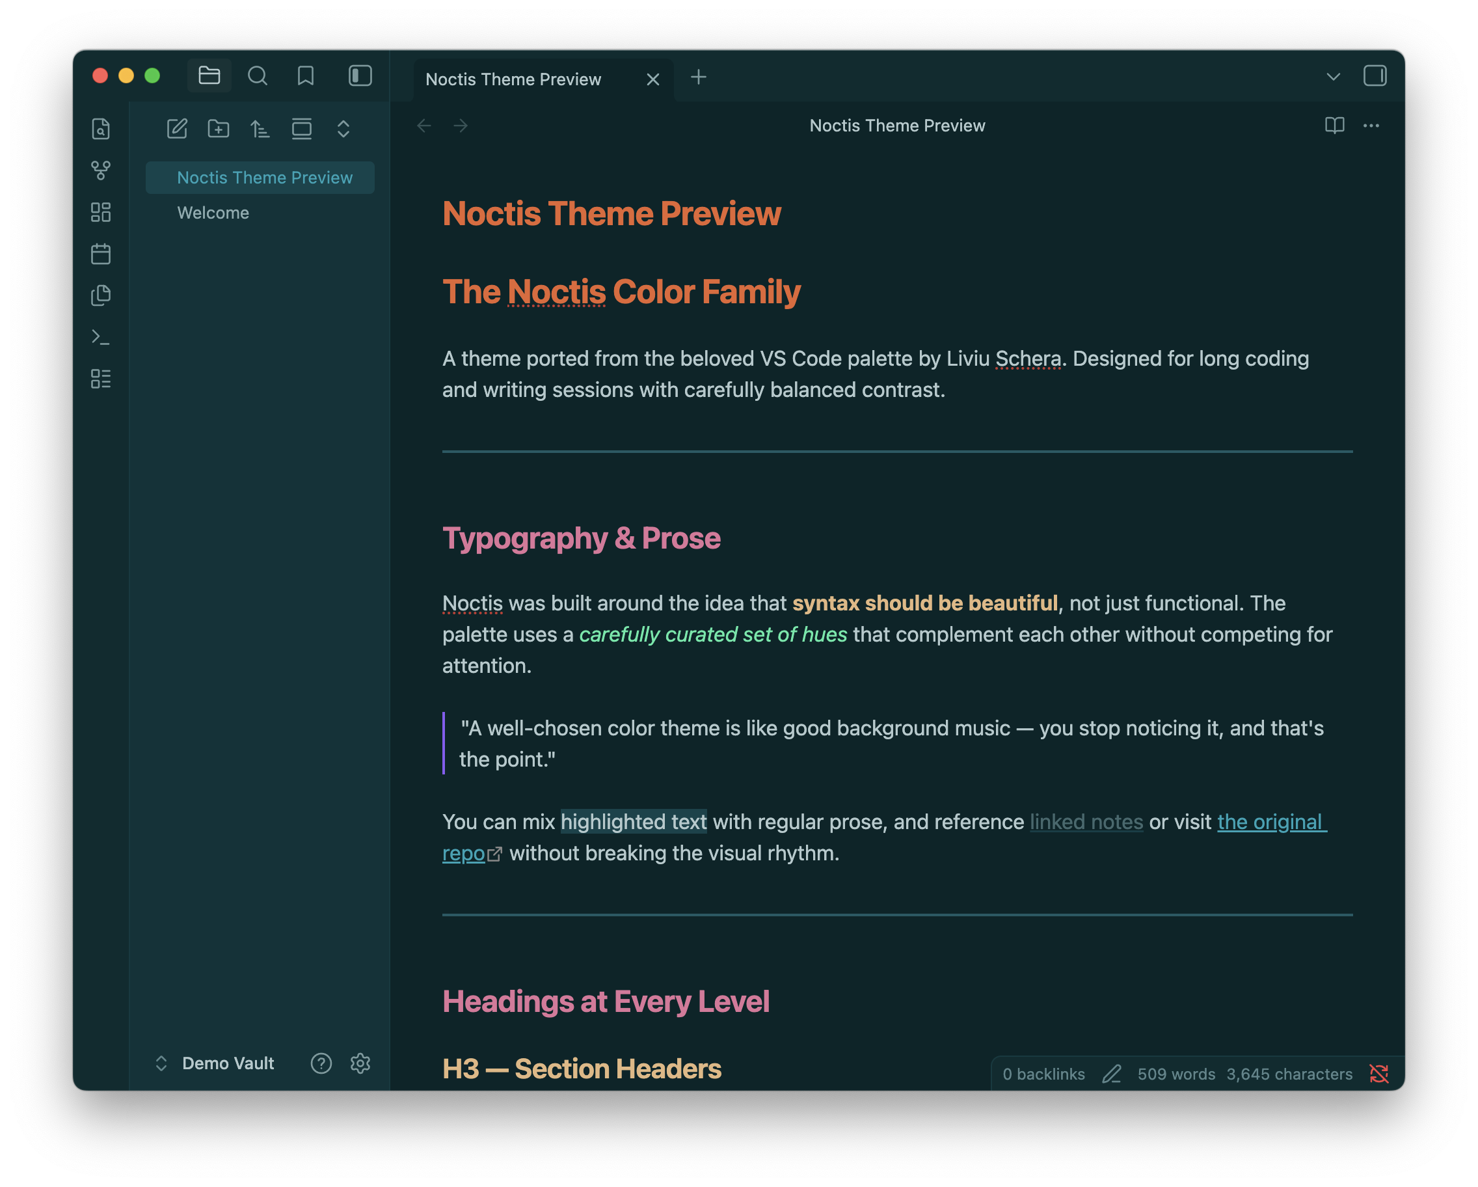
Task: Switch to reading view
Action: pyautogui.click(x=1334, y=126)
